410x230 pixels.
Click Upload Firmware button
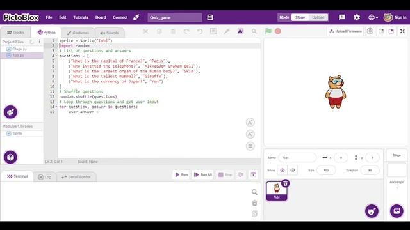(x=345, y=31)
